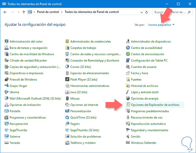Click the Windows Defender icon
Viewport: 196px width, 153px height.
point(128,143)
